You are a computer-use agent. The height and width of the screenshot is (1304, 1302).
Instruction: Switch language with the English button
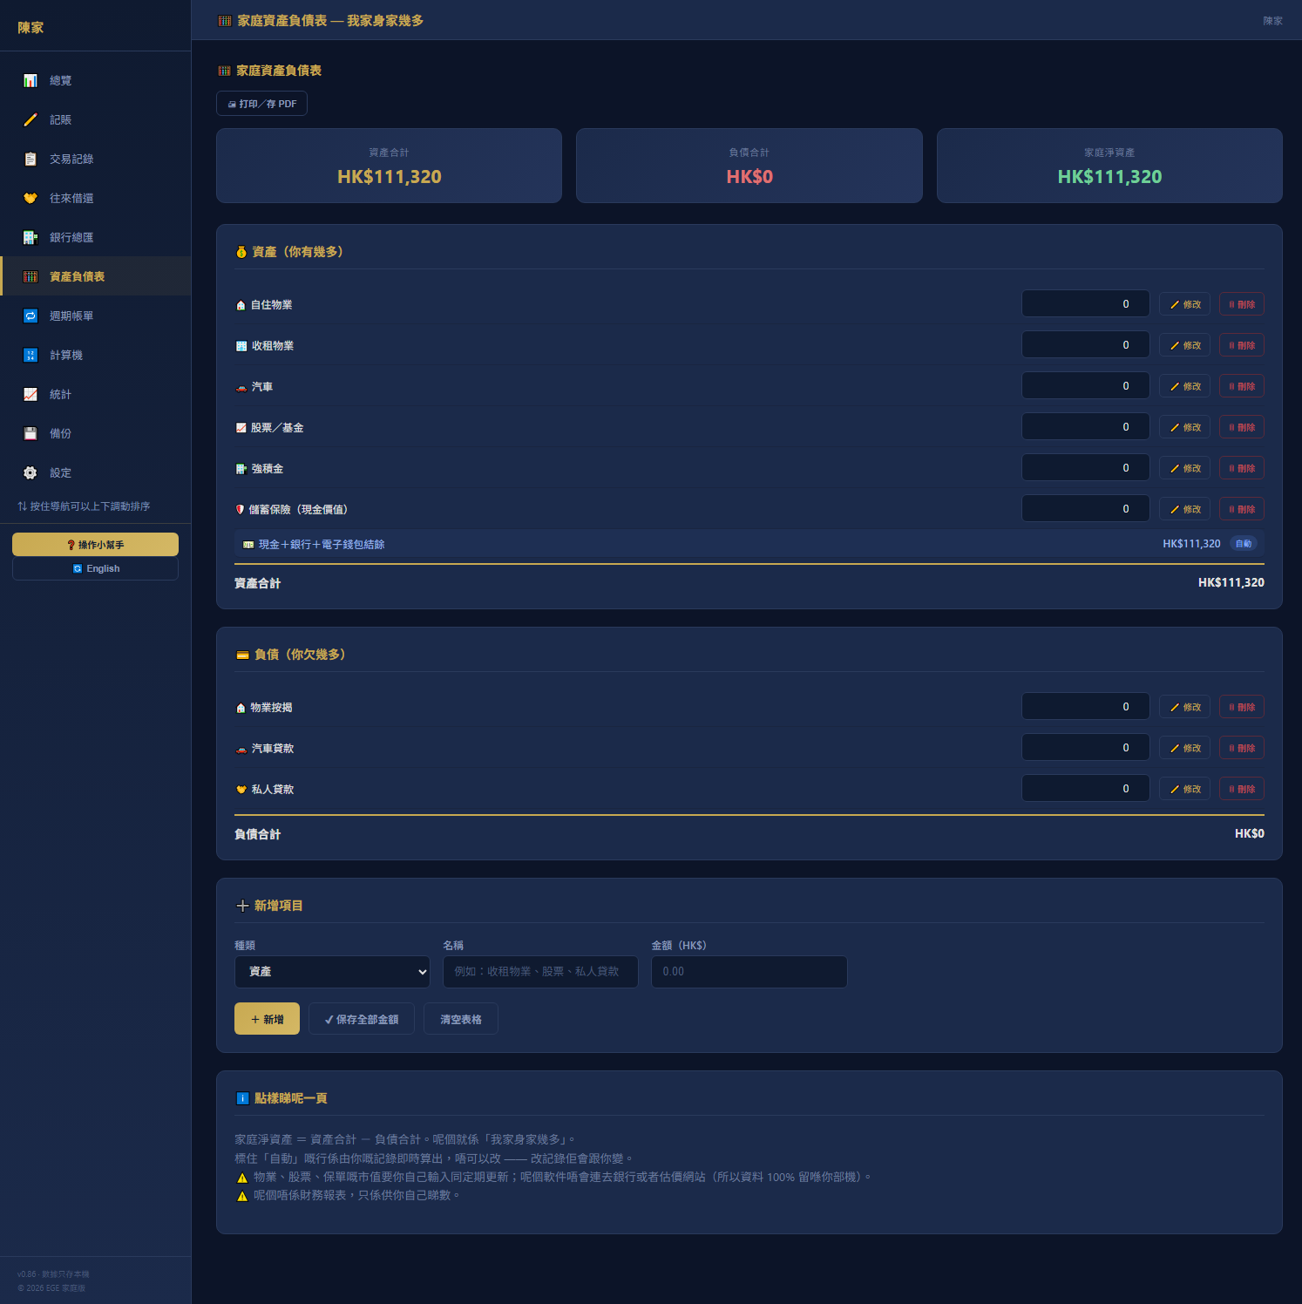(x=95, y=568)
